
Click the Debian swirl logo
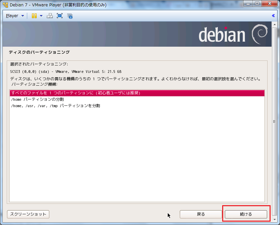pyautogui.click(x=259, y=34)
